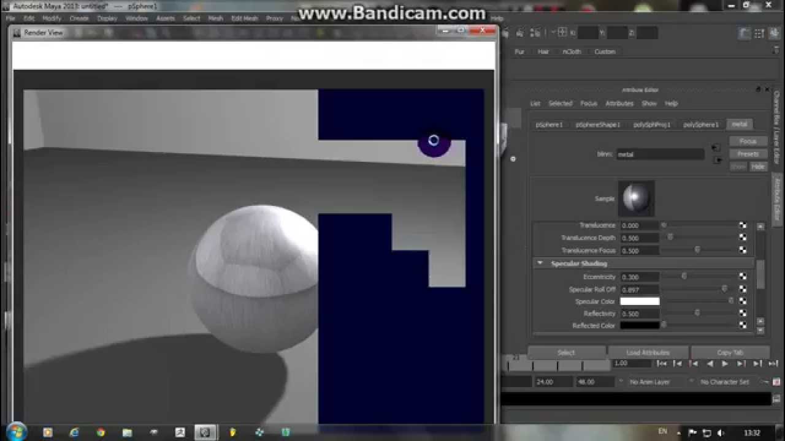Click the Eccentricity map checker icon
Viewport: 785px width, 441px height.
[743, 277]
